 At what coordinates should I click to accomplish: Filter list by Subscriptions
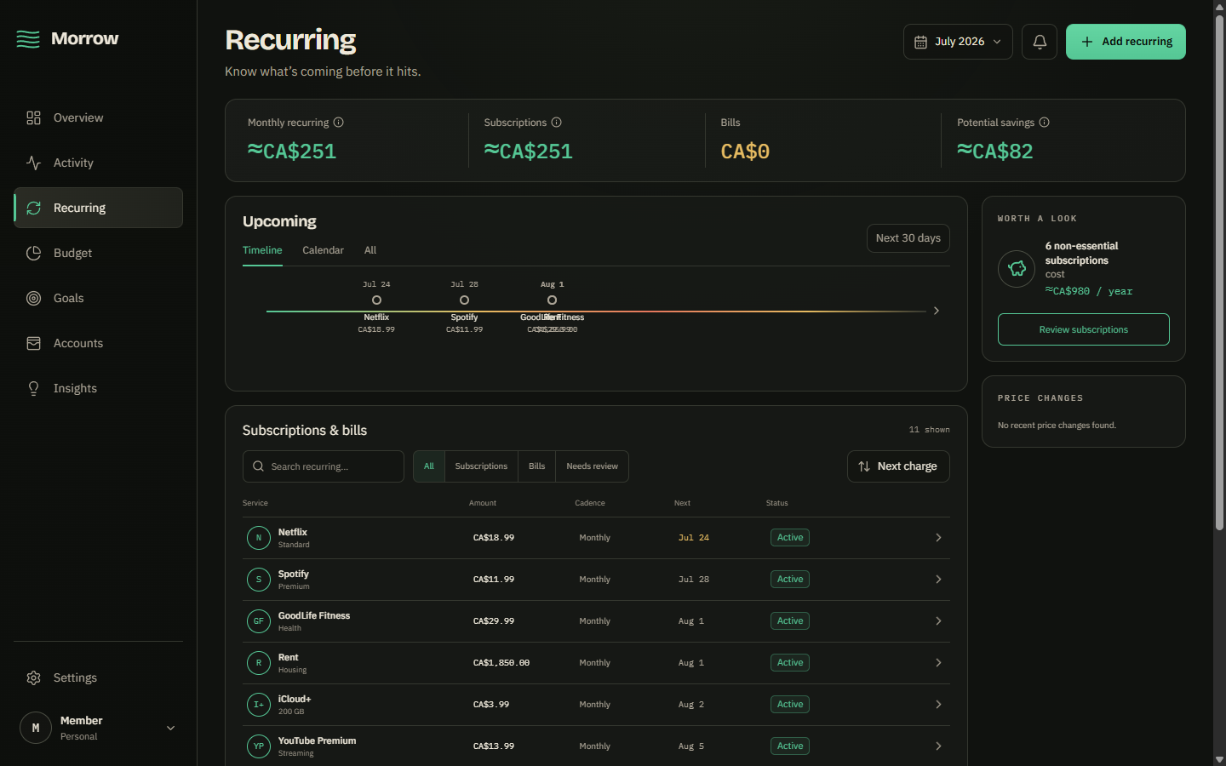pyautogui.click(x=481, y=466)
